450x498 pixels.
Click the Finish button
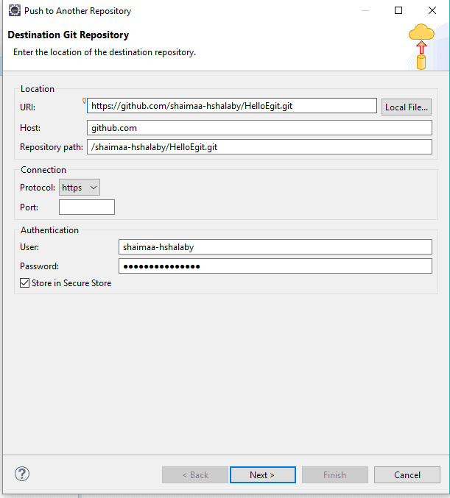click(334, 475)
